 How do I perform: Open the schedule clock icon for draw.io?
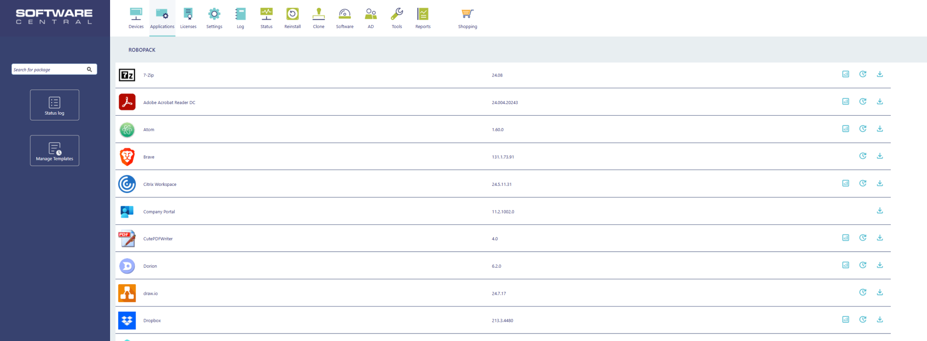pyautogui.click(x=863, y=292)
